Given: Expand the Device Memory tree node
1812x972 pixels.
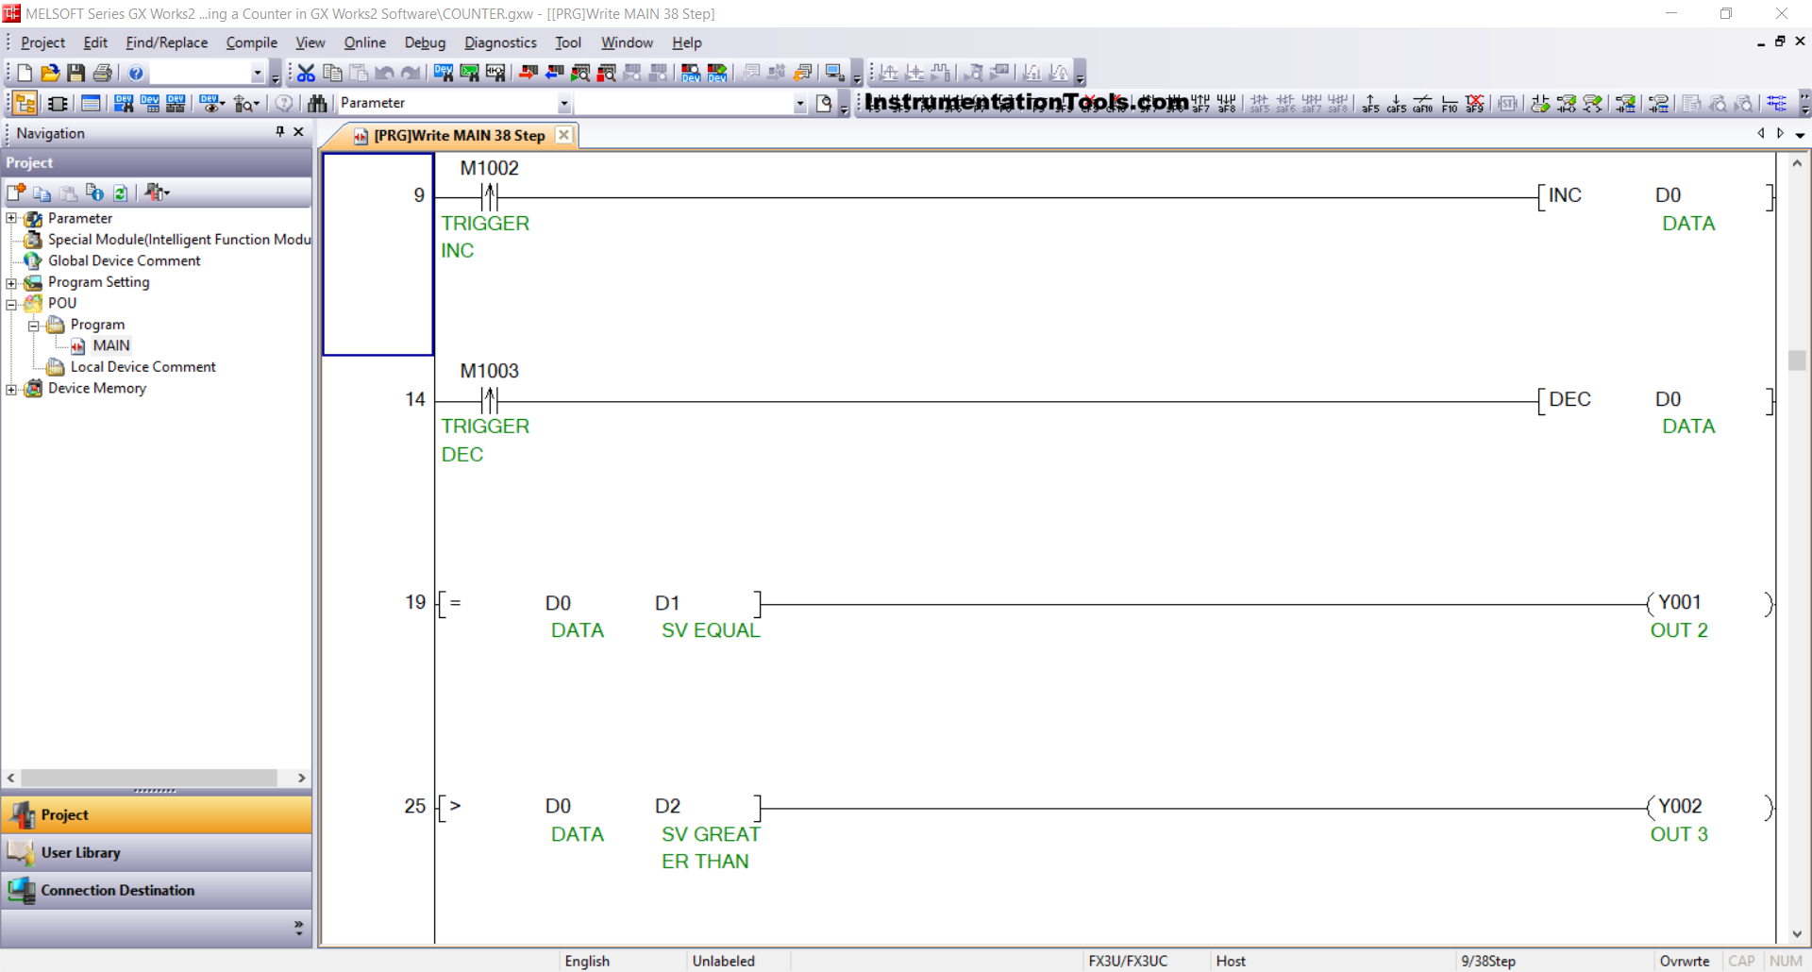Looking at the screenshot, I should tap(11, 389).
